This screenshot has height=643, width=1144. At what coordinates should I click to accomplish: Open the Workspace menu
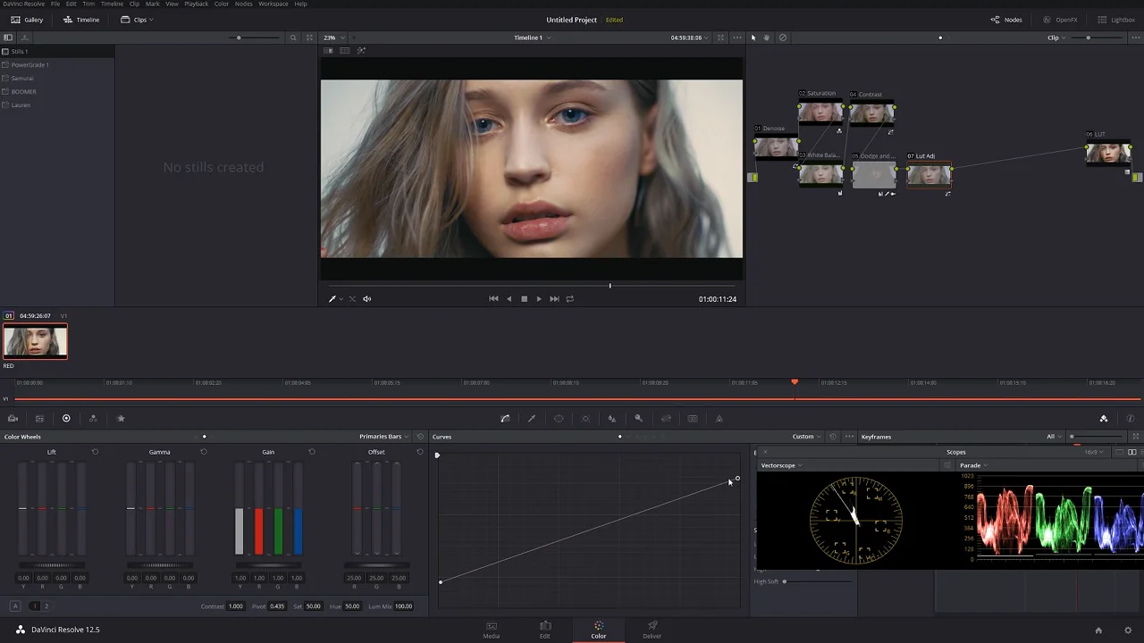(273, 4)
